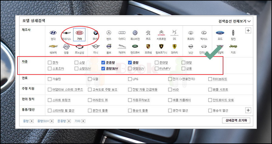Select the Ferrari (페라리) logo
Screen dimensions: 272x144
174,46
